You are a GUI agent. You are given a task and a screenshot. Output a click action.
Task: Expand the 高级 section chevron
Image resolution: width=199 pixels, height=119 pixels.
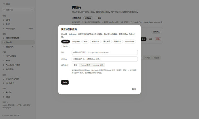(7, 102)
